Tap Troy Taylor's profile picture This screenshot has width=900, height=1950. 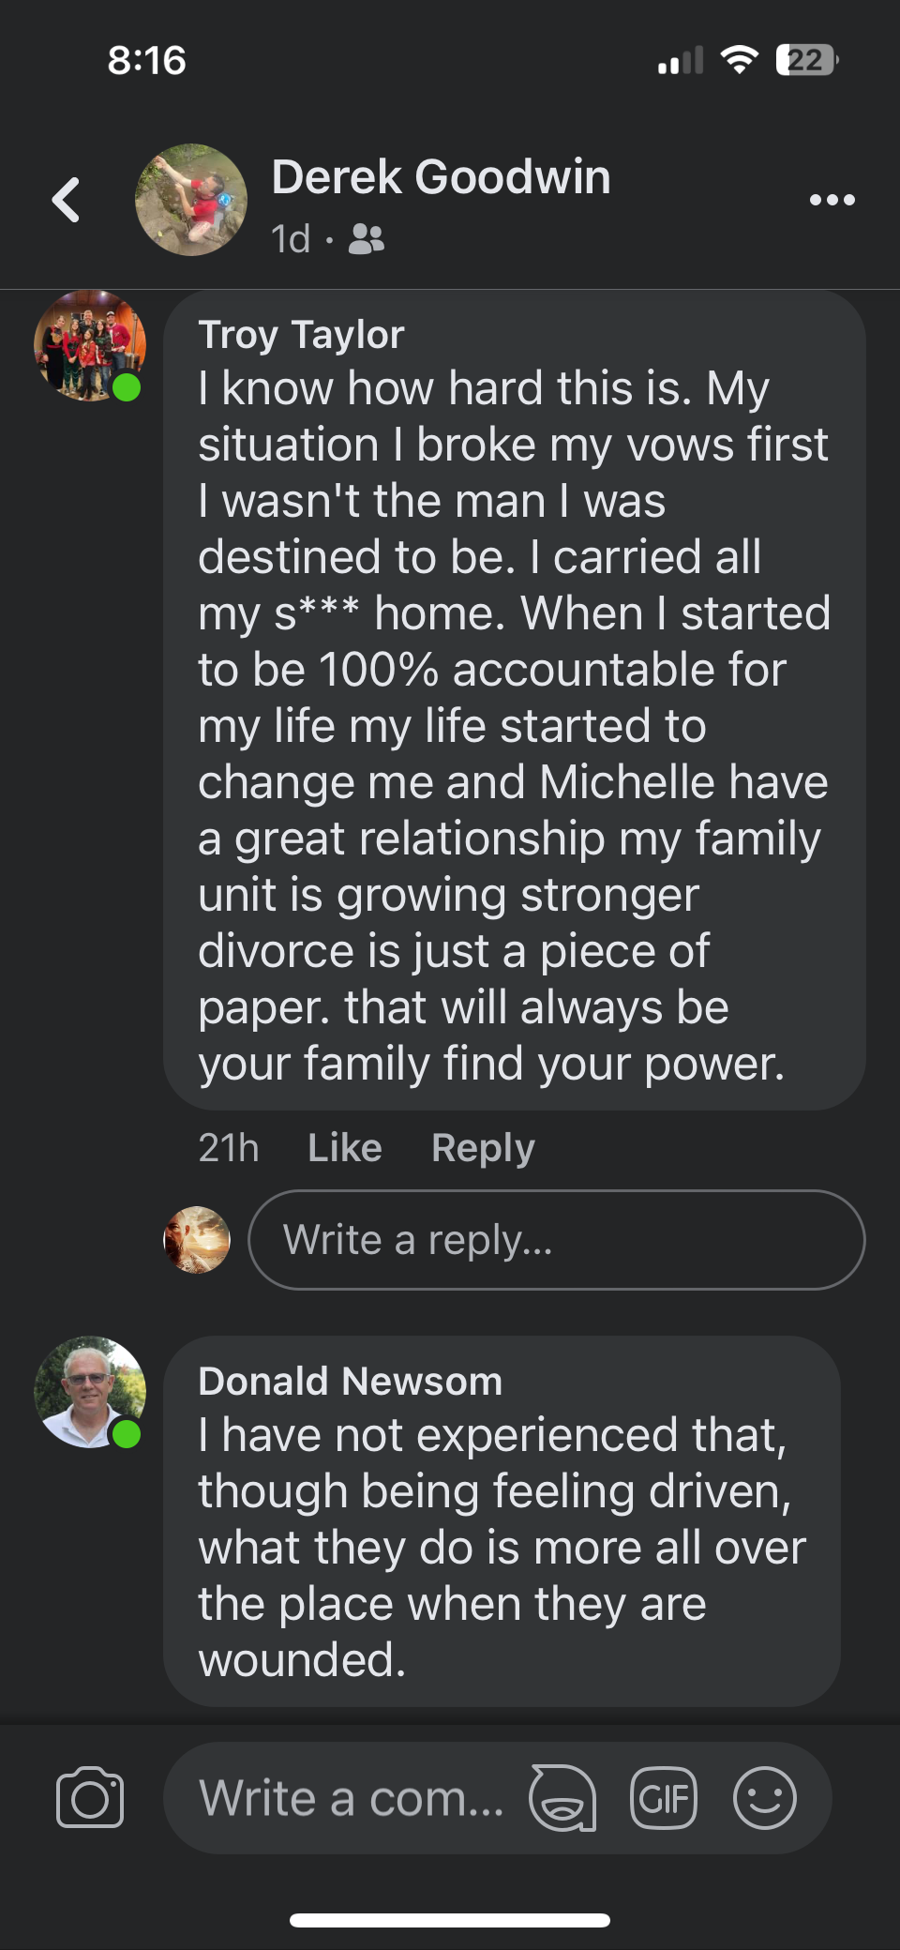coord(89,346)
